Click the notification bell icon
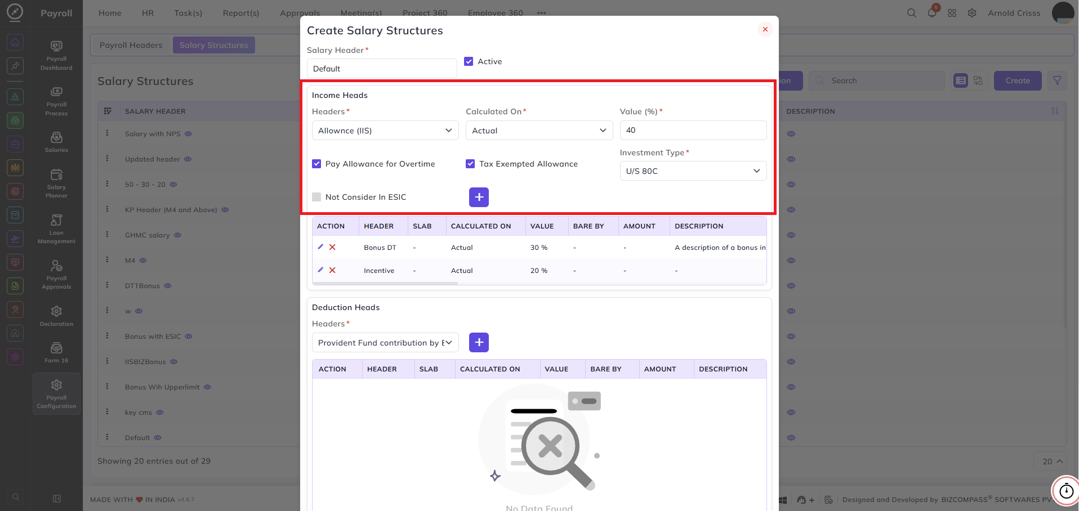This screenshot has width=1079, height=511. point(932,13)
